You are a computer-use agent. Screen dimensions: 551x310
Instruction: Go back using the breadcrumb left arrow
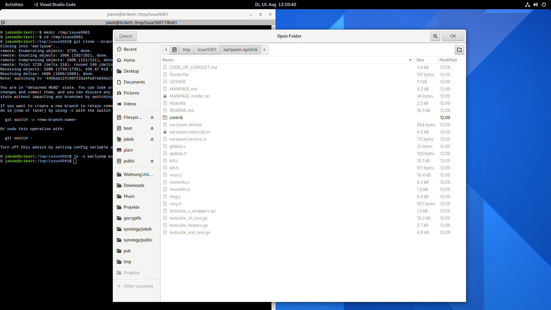tap(166, 49)
